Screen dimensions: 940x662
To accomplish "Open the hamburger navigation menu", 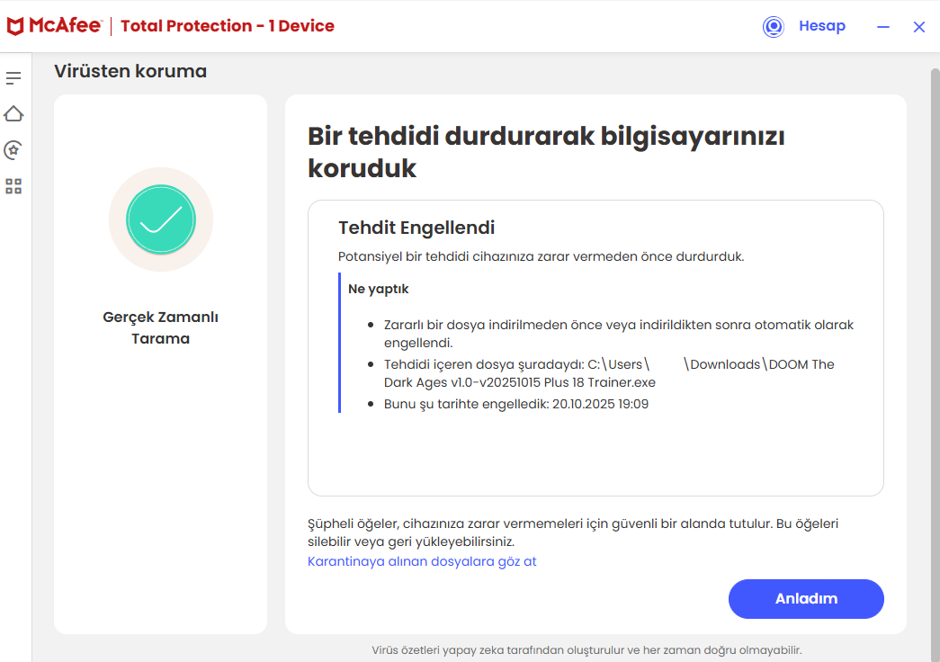I will coord(13,78).
